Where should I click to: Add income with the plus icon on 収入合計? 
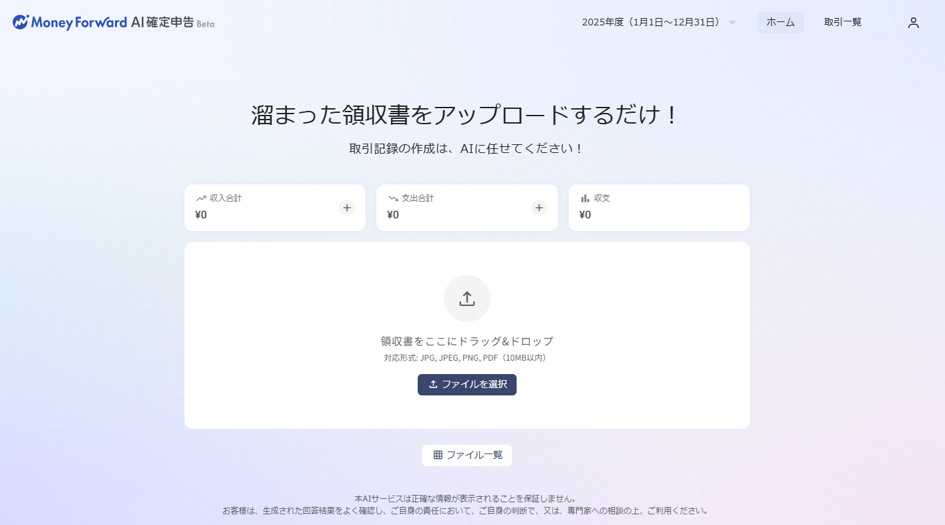347,208
